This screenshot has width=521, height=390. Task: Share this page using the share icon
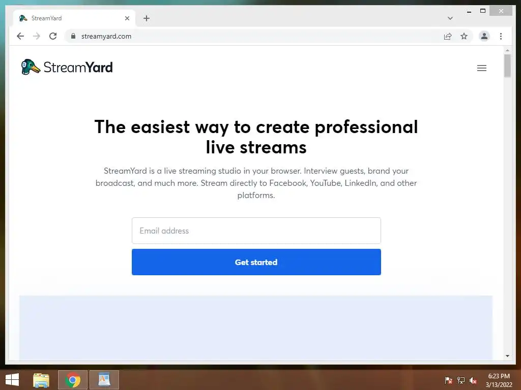tap(448, 36)
